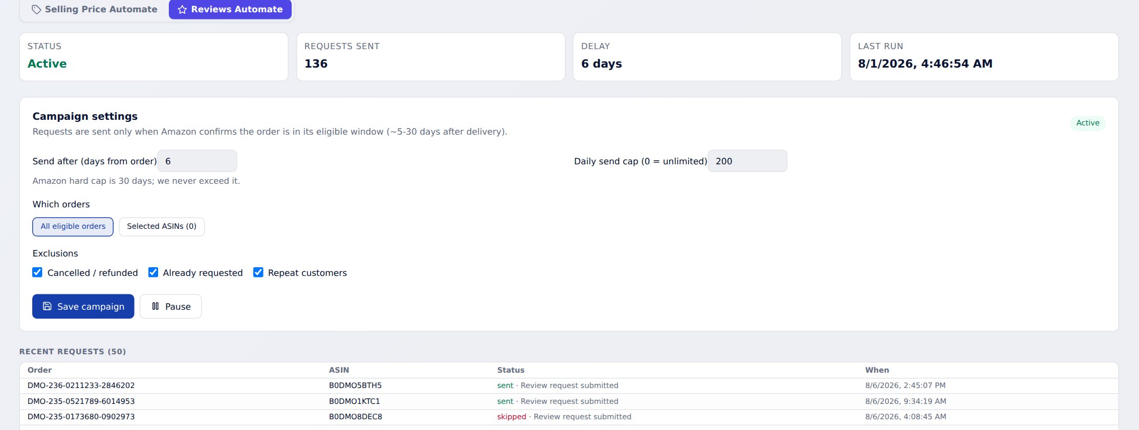Click the skipped status entry
1139x430 pixels.
click(512, 417)
